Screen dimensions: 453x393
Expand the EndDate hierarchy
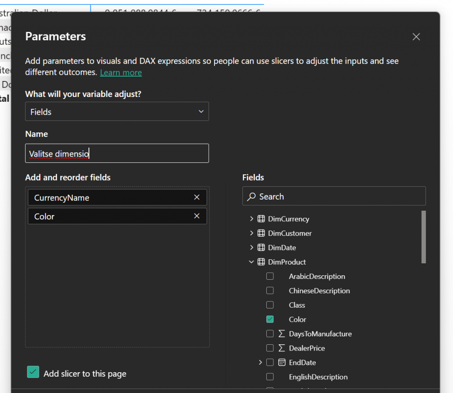click(260, 362)
